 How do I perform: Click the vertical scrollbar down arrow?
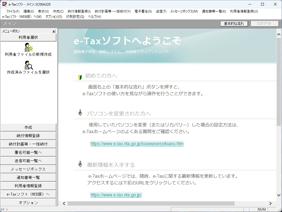point(279,195)
